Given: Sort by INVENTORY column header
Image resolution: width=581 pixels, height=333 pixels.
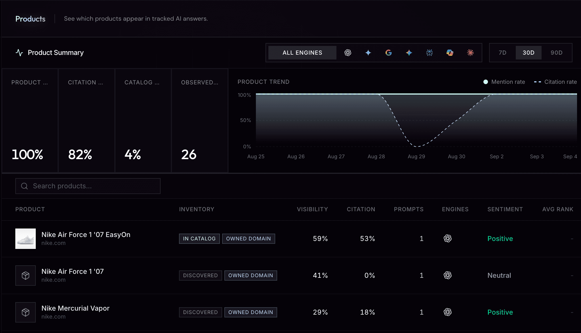Looking at the screenshot, I should [x=197, y=209].
